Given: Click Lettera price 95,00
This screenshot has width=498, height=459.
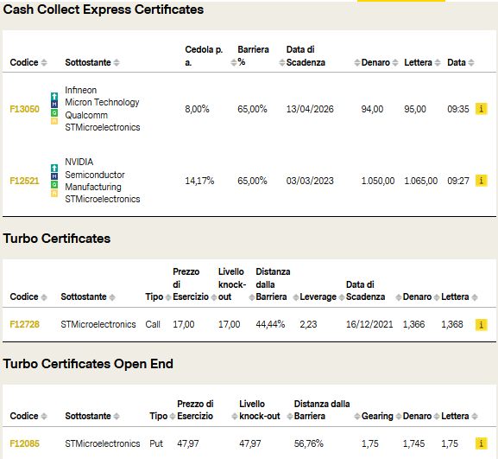Looking at the screenshot, I should coord(415,109).
